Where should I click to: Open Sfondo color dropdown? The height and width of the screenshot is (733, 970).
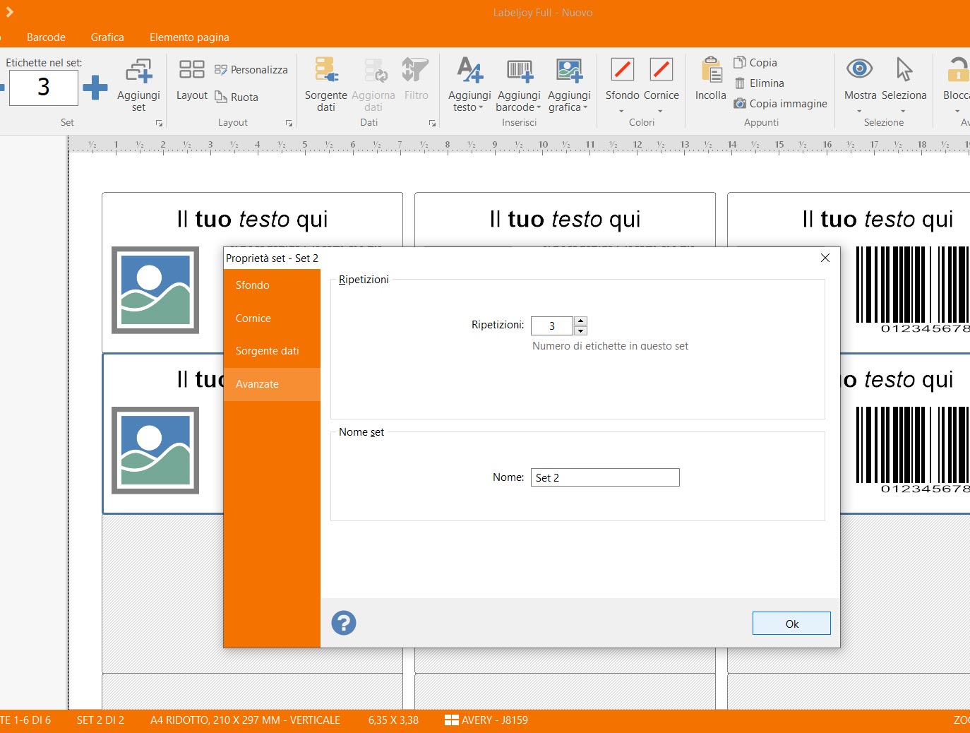pos(622,111)
